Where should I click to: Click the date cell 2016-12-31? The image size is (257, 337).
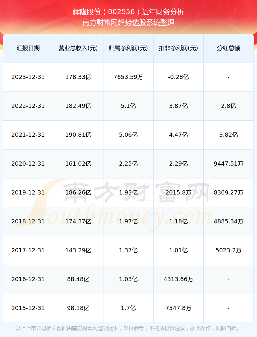28,280
